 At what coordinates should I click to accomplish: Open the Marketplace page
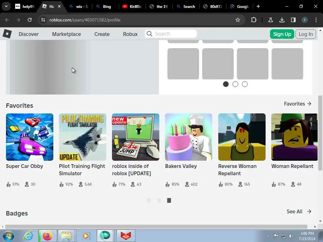tap(66, 34)
